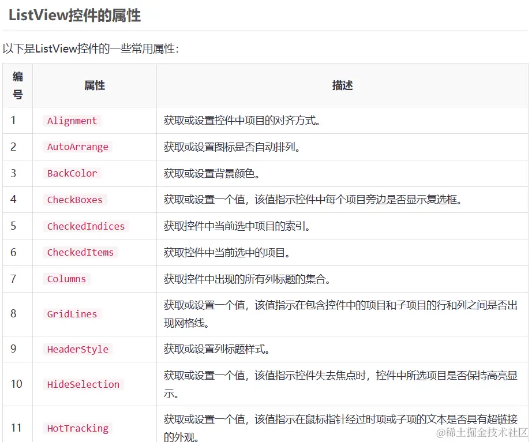Click the GridLines description about 网格线
Viewport: 532px width, 442px height.
click(340, 314)
